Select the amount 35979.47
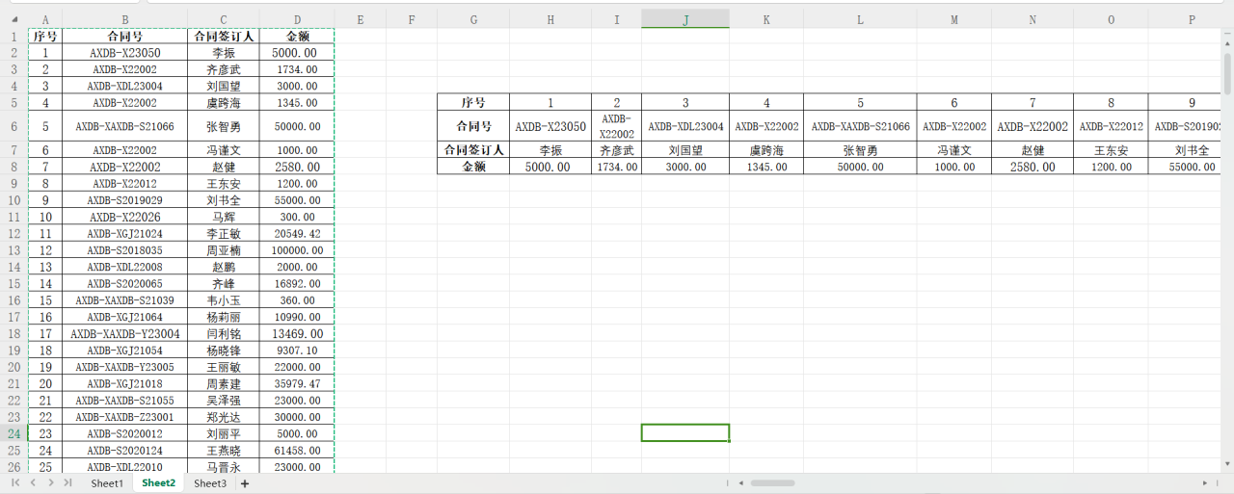The image size is (1234, 494). 297,384
